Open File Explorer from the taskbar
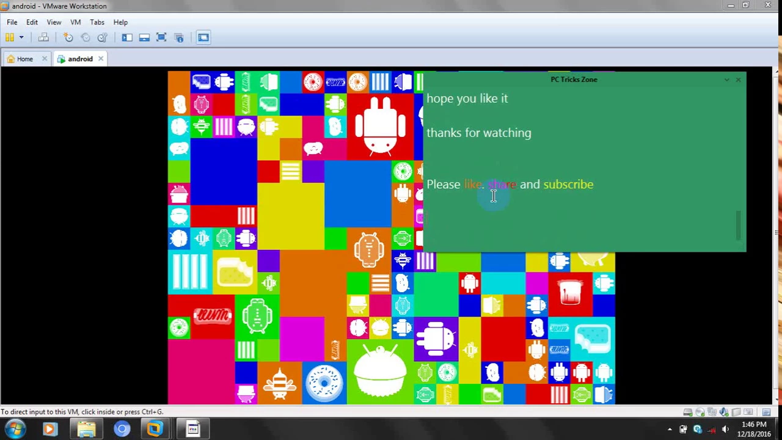 tap(86, 429)
